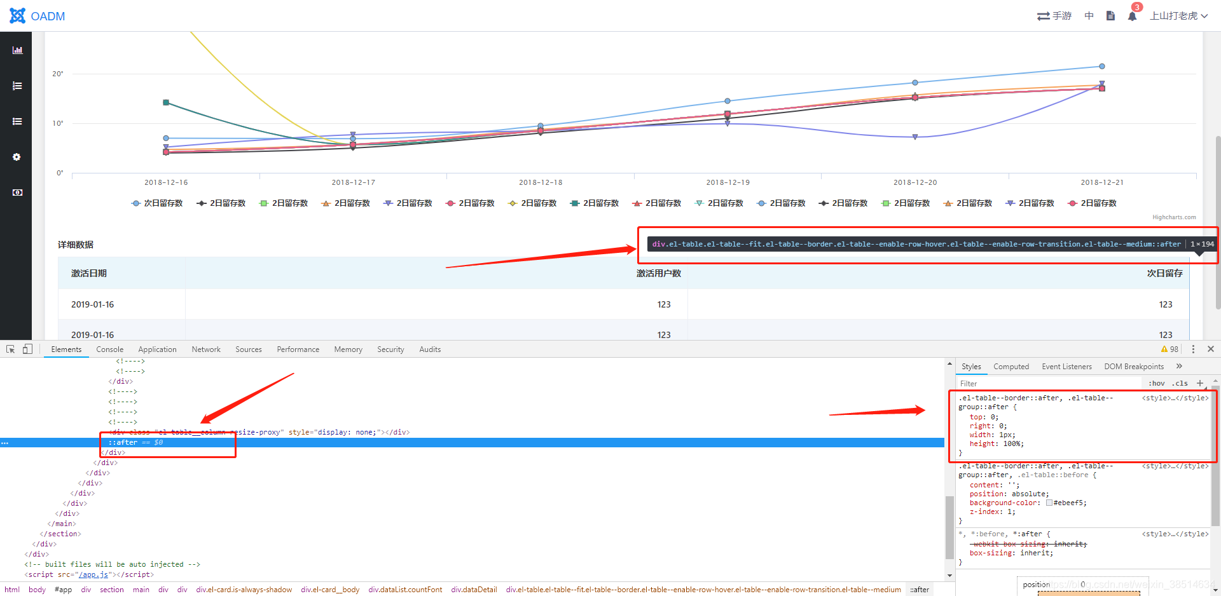Open the second list icon in sidebar

(17, 121)
